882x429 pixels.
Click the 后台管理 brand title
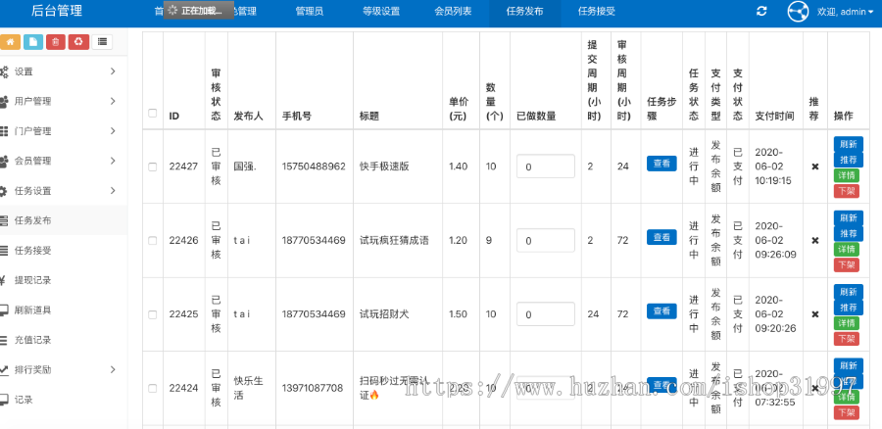[x=57, y=11]
